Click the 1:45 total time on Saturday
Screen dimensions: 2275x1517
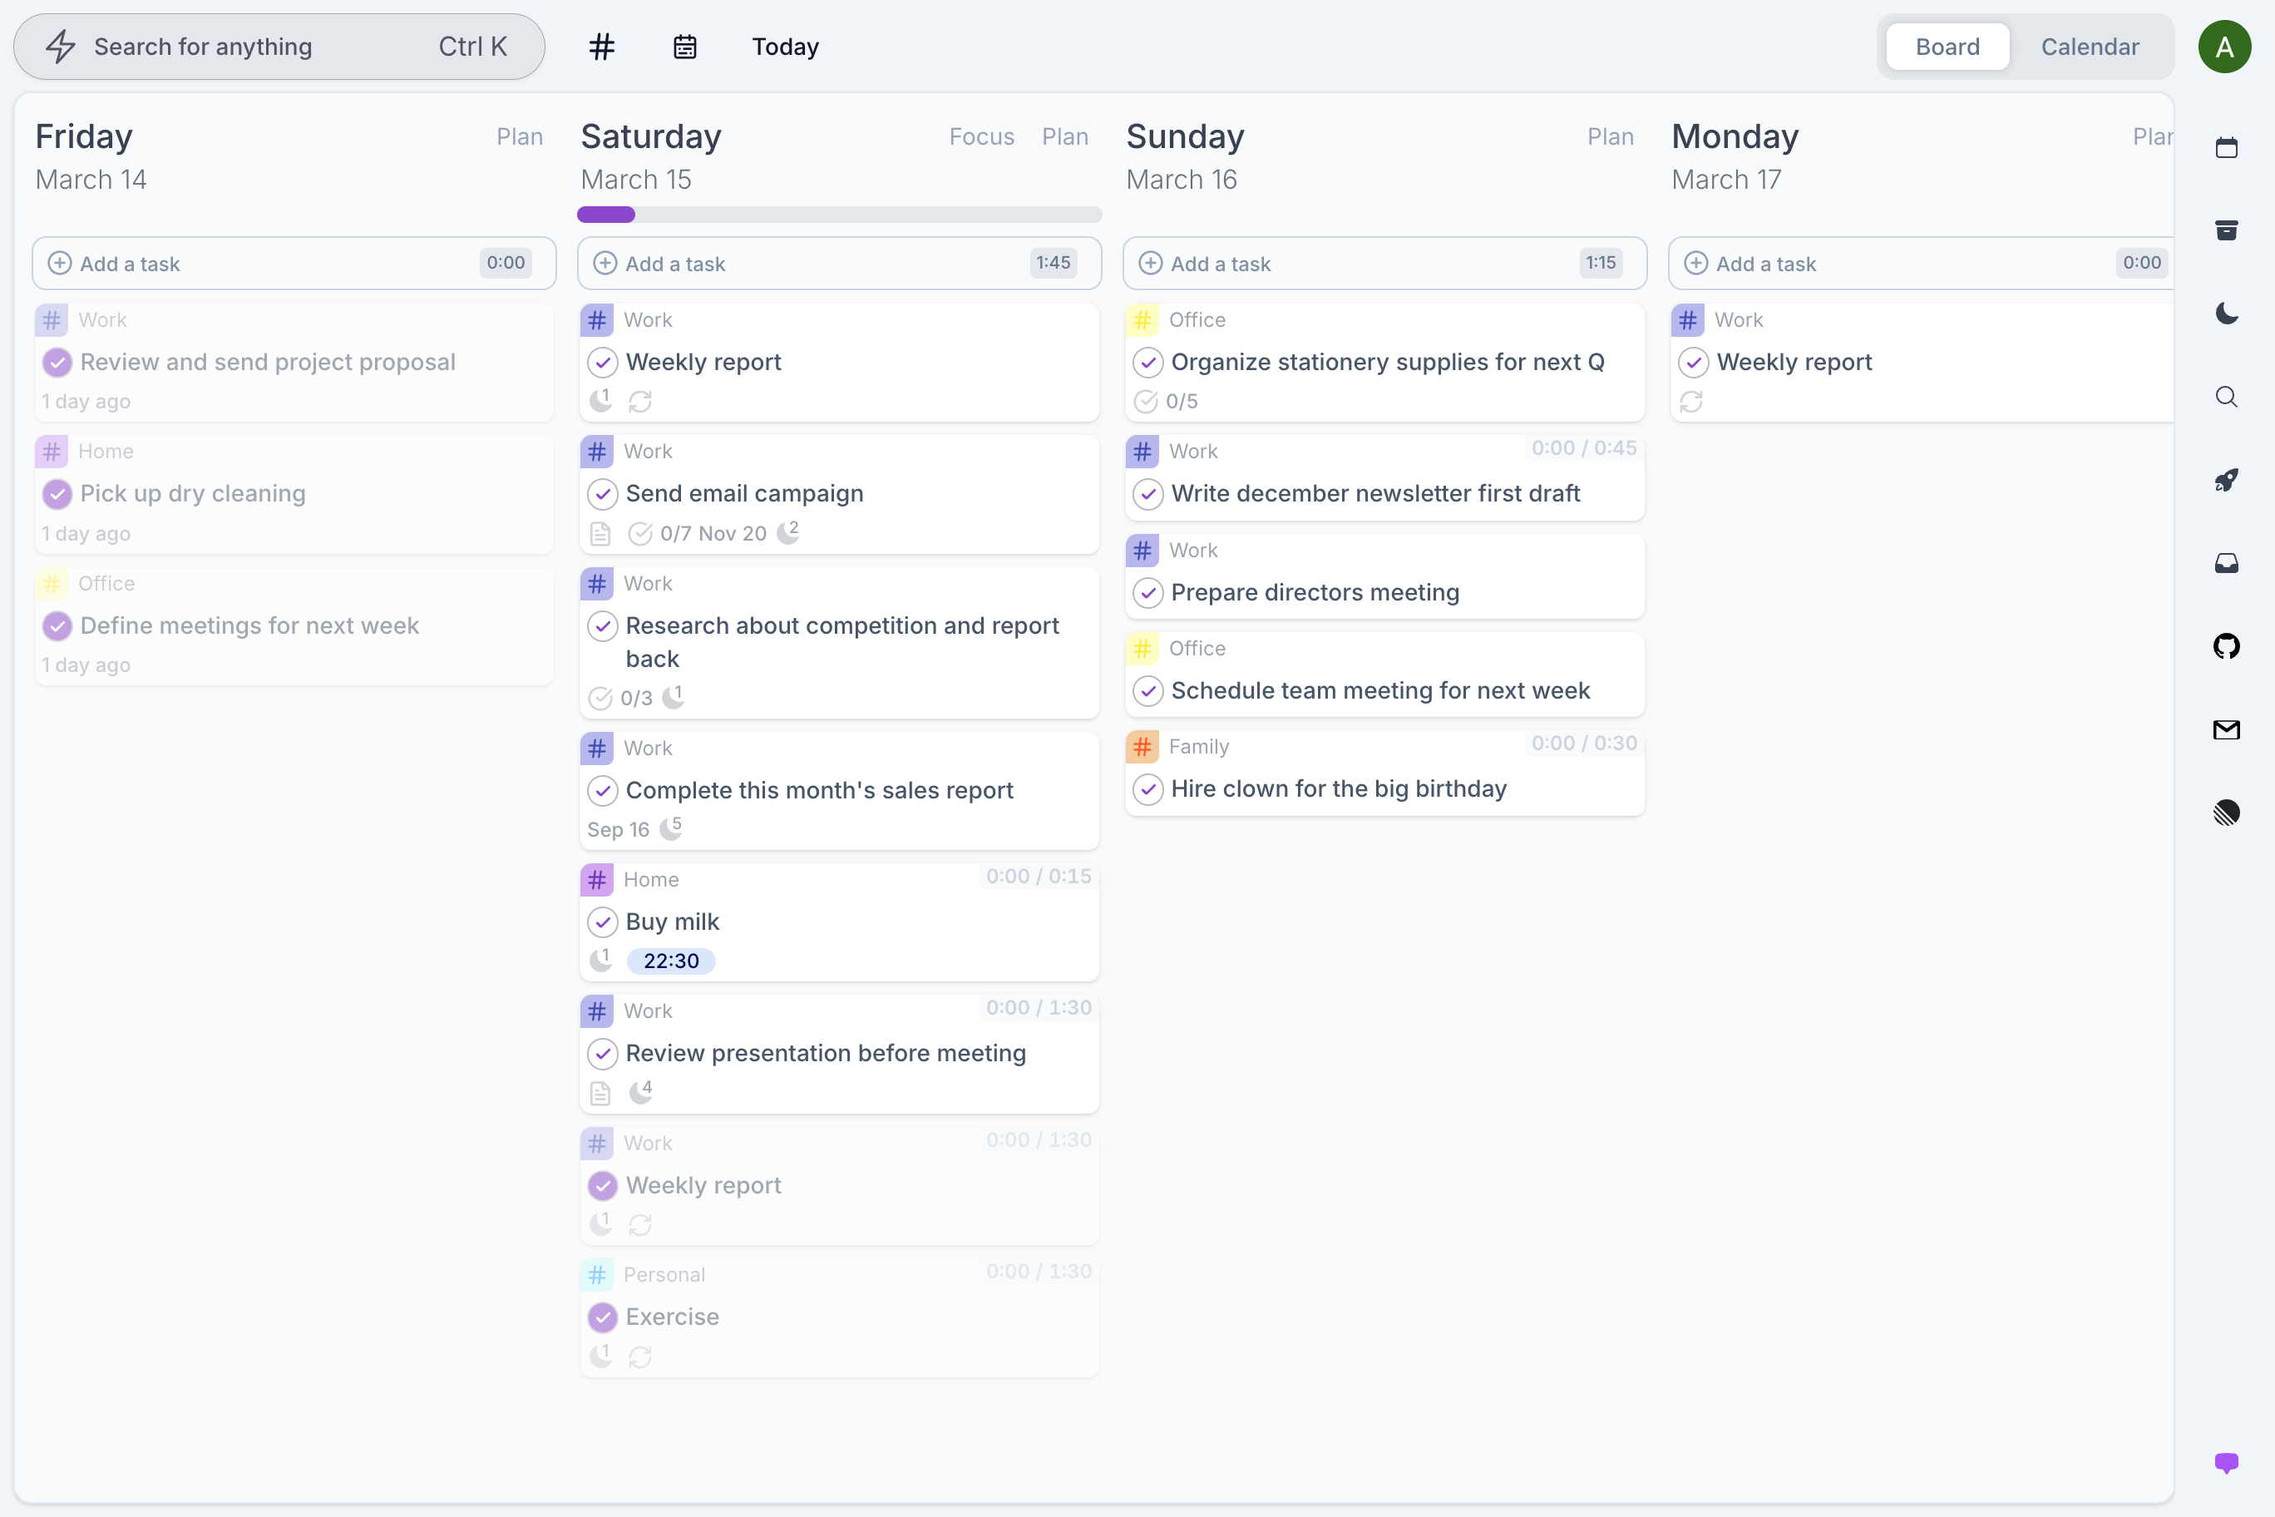tap(1053, 263)
